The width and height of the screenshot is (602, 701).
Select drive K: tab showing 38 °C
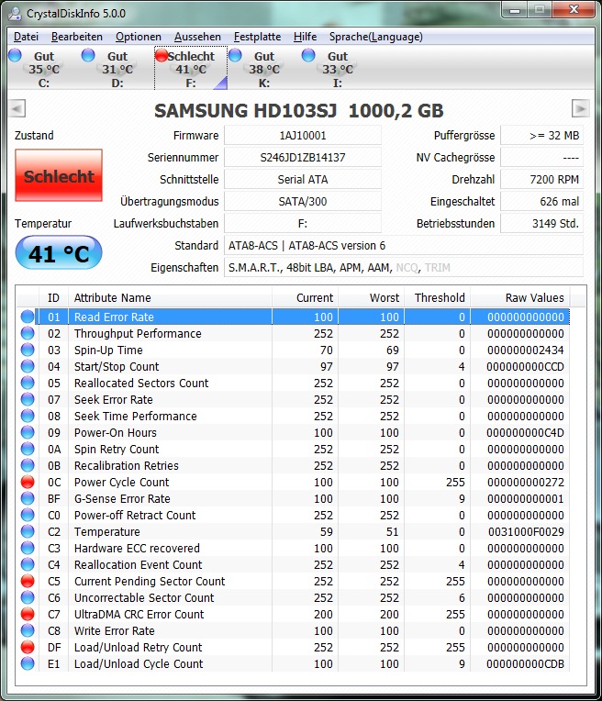click(x=264, y=69)
